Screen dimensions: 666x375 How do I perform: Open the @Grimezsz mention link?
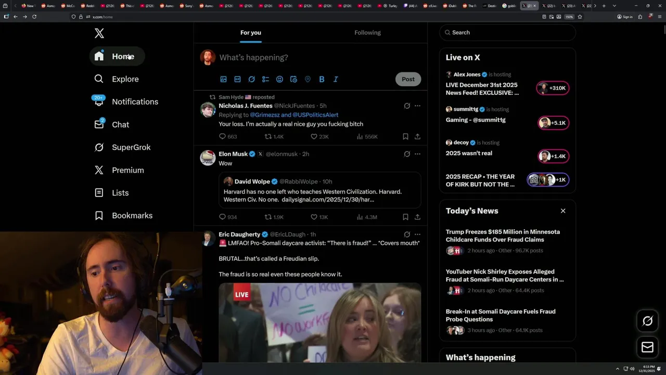[264, 115]
